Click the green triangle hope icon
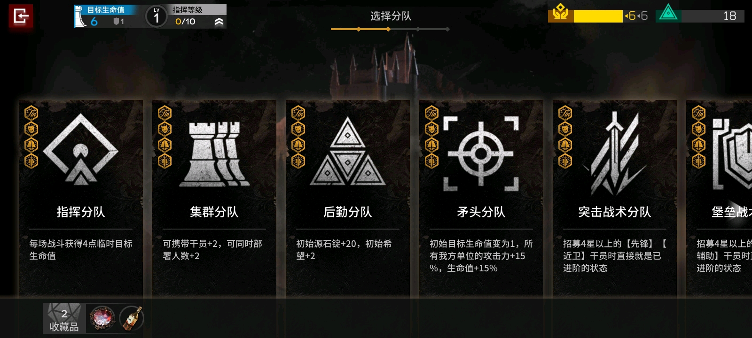 click(668, 13)
